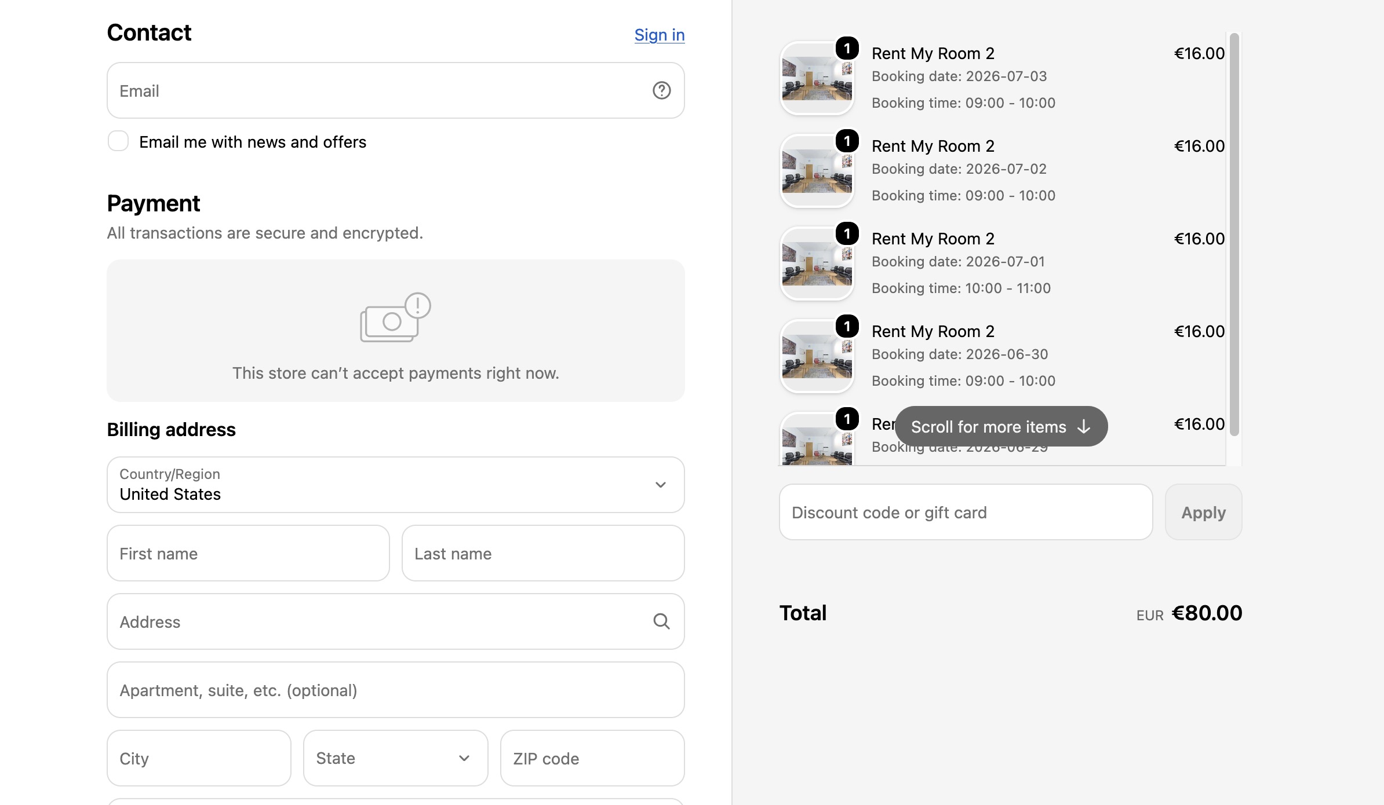Enable Email me with news and offers
Viewport: 1384px width, 805px height.
coord(118,141)
